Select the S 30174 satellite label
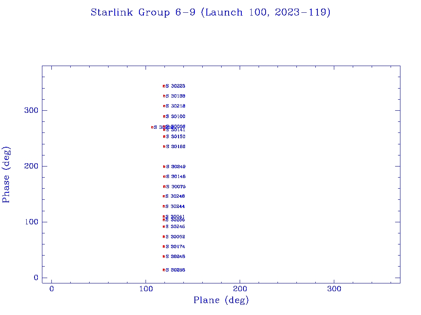421x315 pixels. [175, 247]
